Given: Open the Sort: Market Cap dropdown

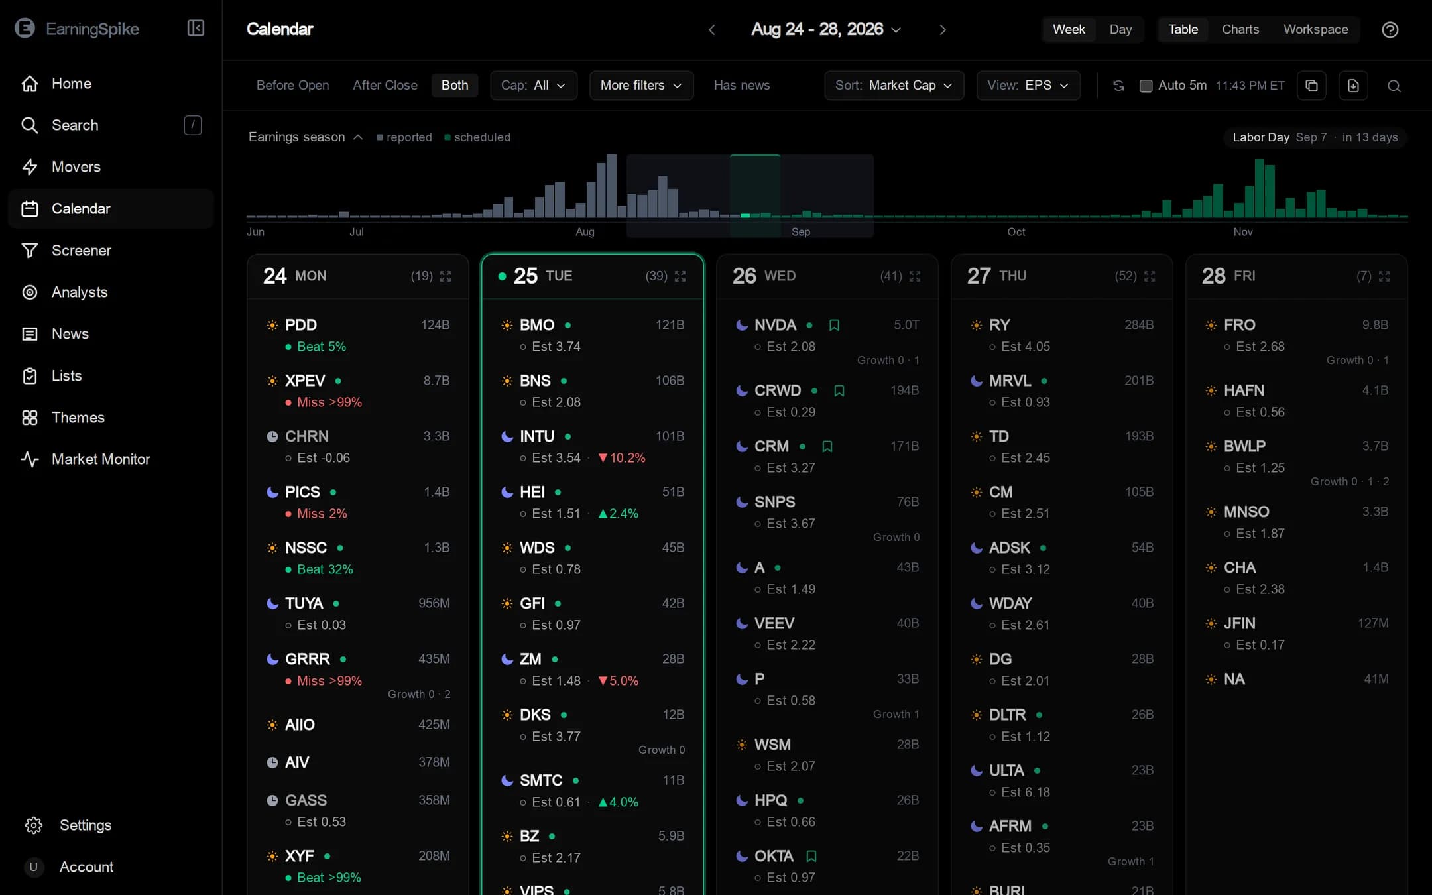Looking at the screenshot, I should tap(894, 86).
